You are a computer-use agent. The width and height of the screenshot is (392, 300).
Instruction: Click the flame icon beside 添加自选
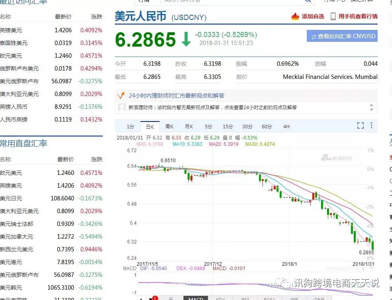coord(295,16)
